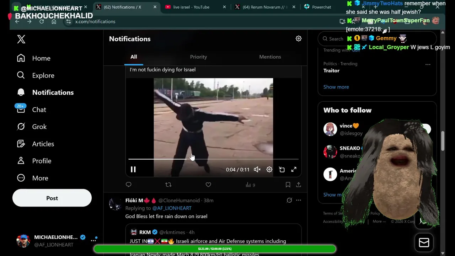Open Profile in the sidebar
The width and height of the screenshot is (455, 256).
pos(34,161)
